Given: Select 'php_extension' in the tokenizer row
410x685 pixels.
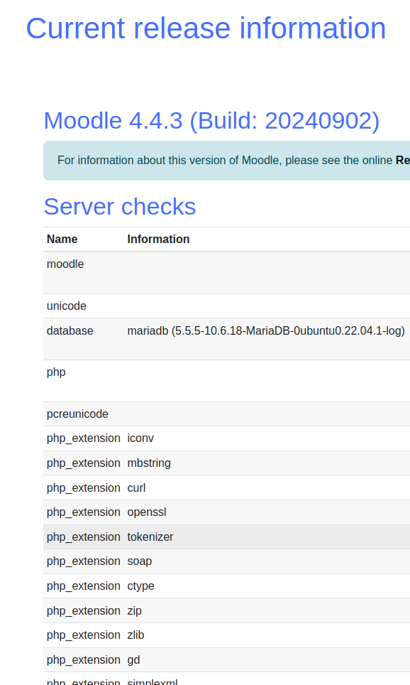Looking at the screenshot, I should pyautogui.click(x=83, y=537).
